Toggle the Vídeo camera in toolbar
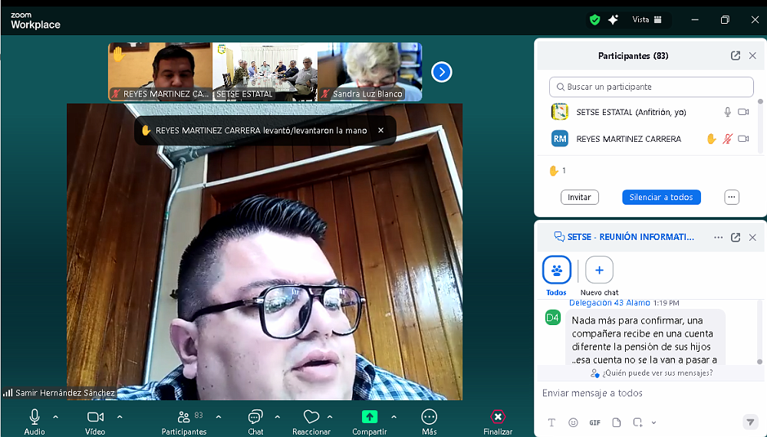 (95, 416)
